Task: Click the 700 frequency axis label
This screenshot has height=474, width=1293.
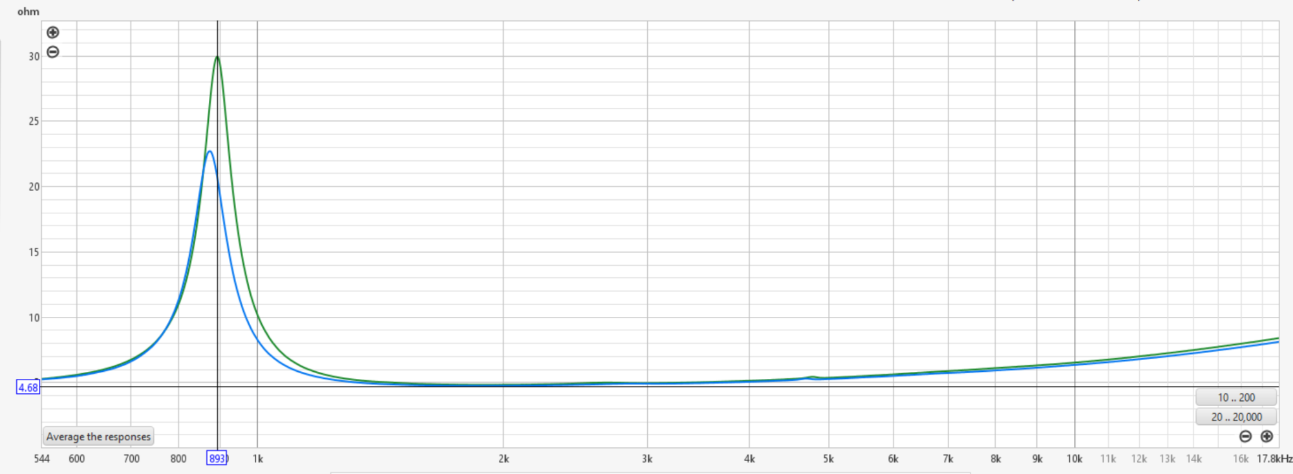Action: click(131, 458)
